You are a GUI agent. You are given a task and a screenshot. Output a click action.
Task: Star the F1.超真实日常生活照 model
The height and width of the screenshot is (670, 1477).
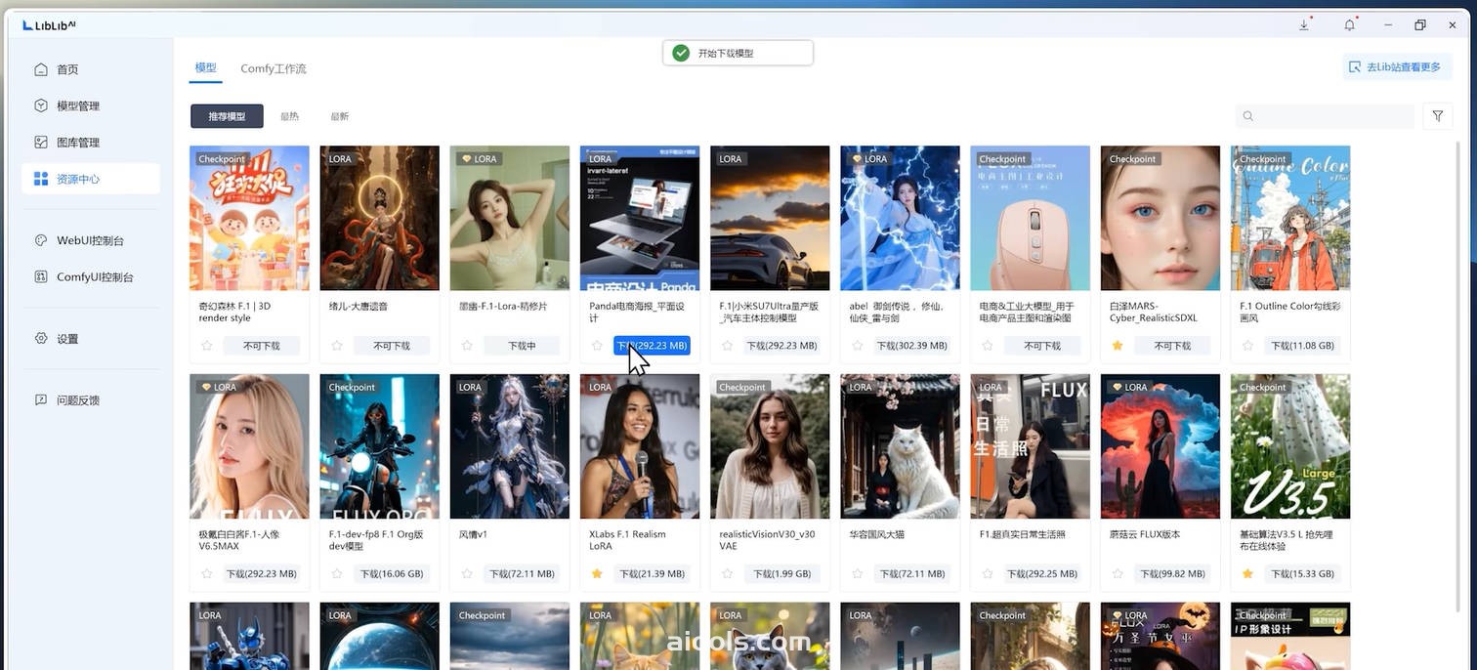tap(988, 574)
